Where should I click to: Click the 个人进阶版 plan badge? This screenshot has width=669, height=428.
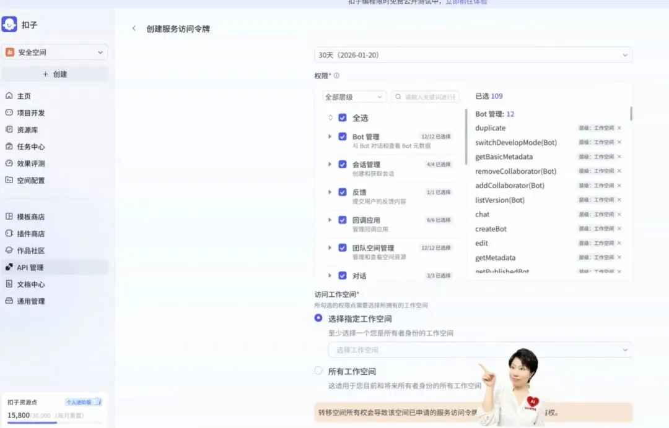click(84, 401)
